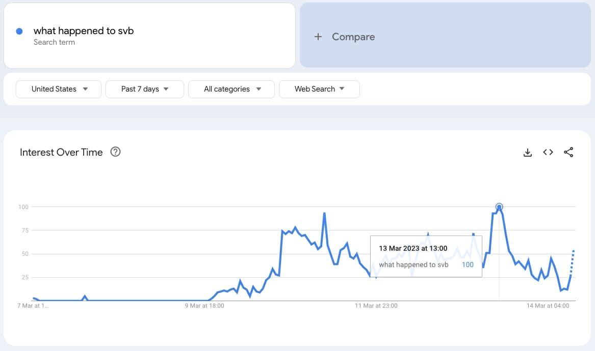
Task: Open the embed code icon
Action: [x=548, y=153]
